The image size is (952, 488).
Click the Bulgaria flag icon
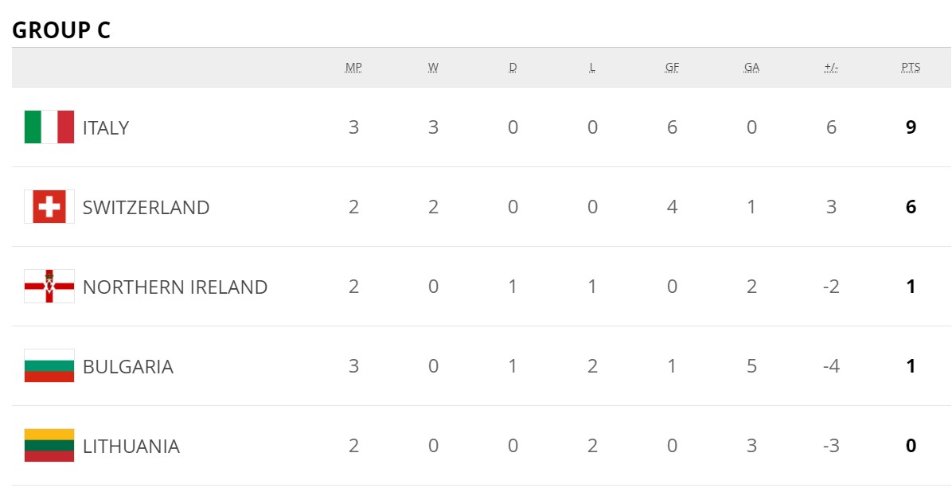49,366
